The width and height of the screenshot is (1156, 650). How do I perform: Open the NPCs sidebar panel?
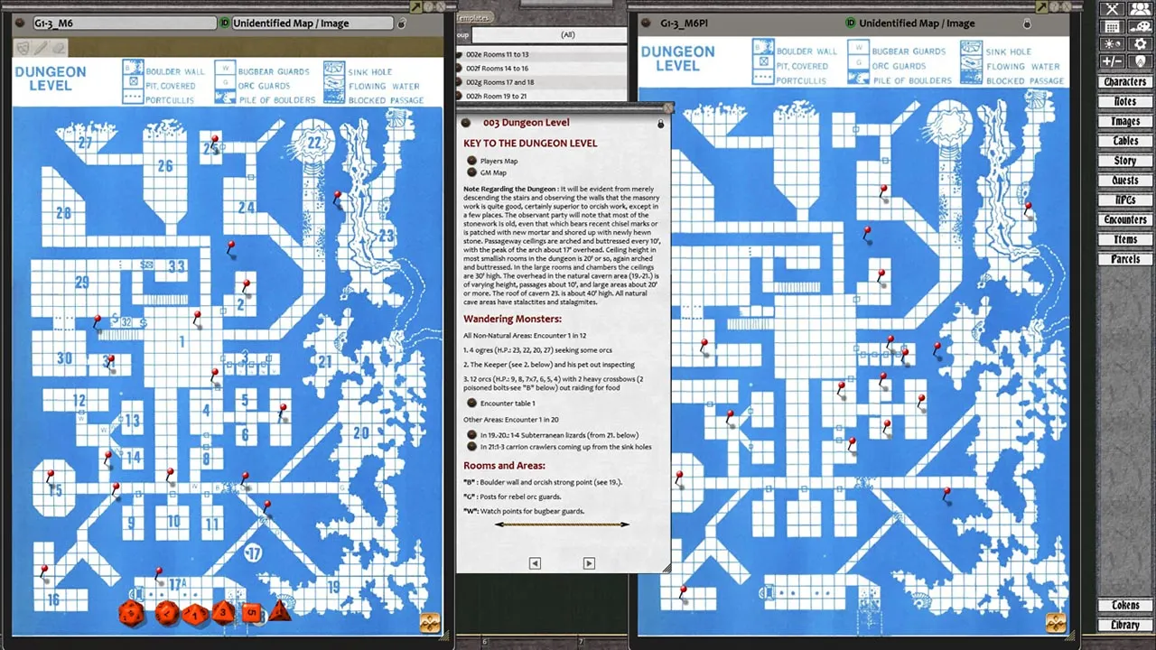coord(1124,200)
